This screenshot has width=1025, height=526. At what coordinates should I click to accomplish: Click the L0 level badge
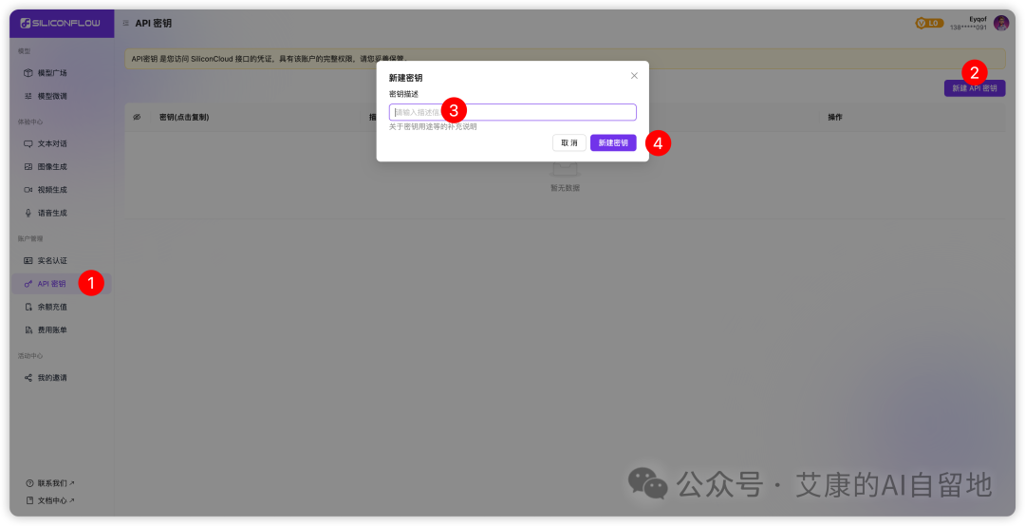pos(929,24)
